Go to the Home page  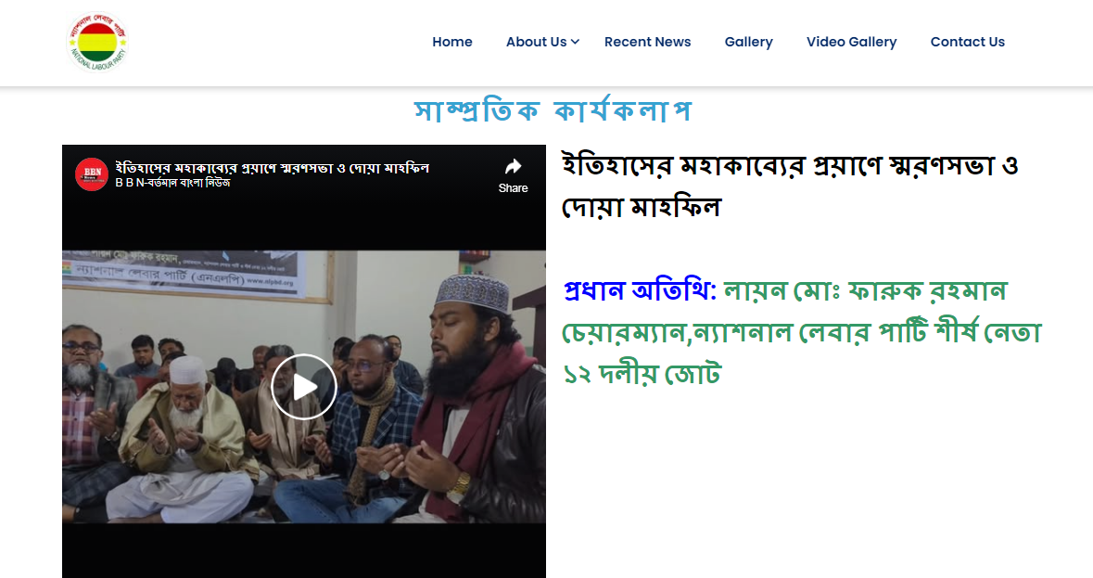(451, 42)
